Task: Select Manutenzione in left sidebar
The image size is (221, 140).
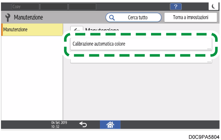Action: pyautogui.click(x=32, y=30)
